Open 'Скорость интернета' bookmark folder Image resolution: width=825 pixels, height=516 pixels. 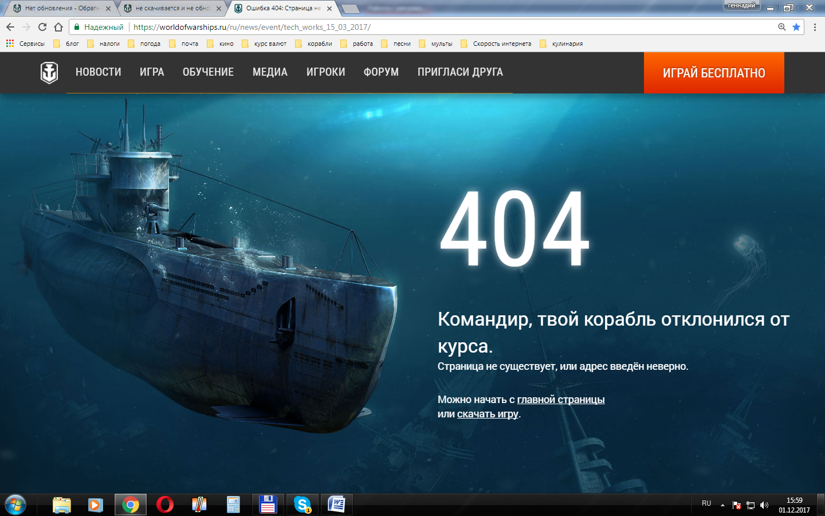[496, 44]
